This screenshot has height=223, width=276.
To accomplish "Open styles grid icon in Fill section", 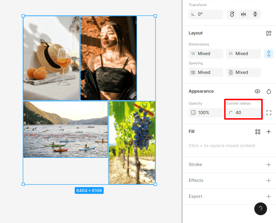I will pyautogui.click(x=258, y=132).
